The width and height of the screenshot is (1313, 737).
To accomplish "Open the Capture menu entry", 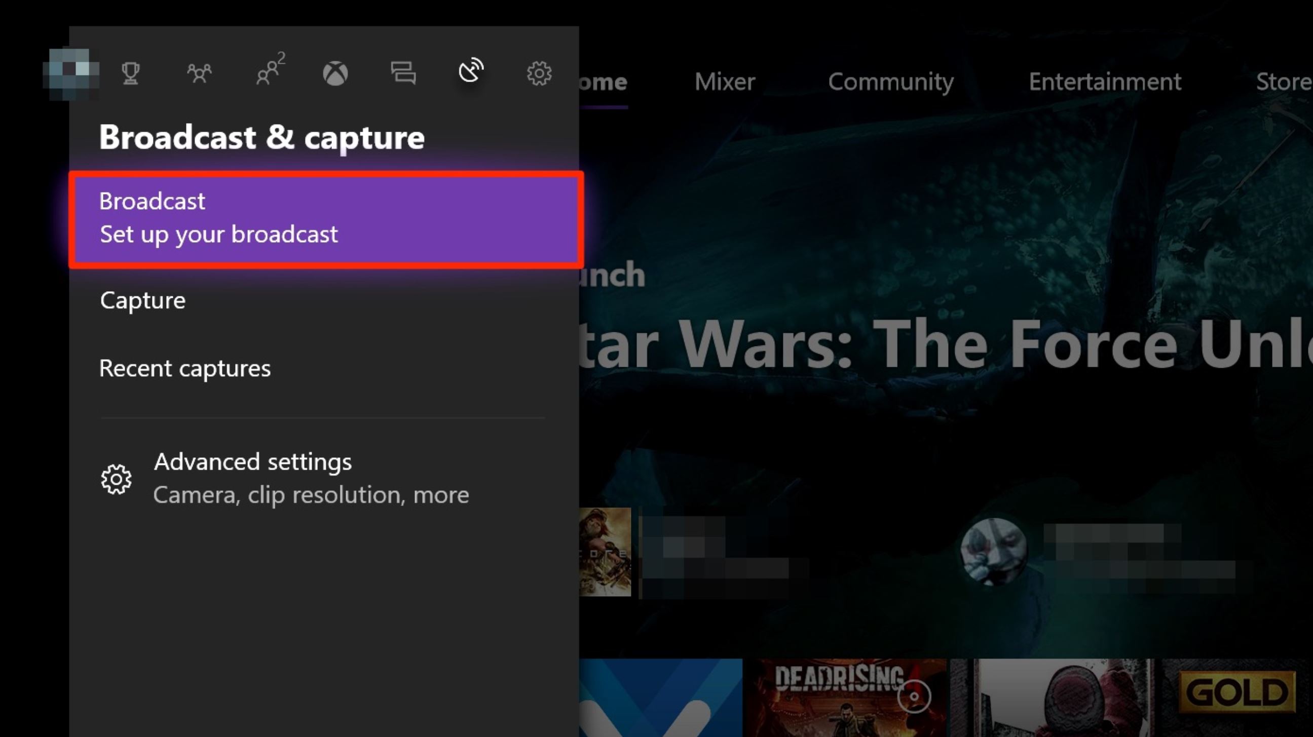I will [x=143, y=300].
